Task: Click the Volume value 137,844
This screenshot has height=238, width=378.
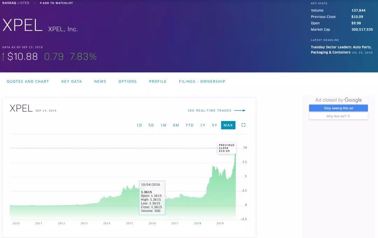Action: tap(358, 10)
